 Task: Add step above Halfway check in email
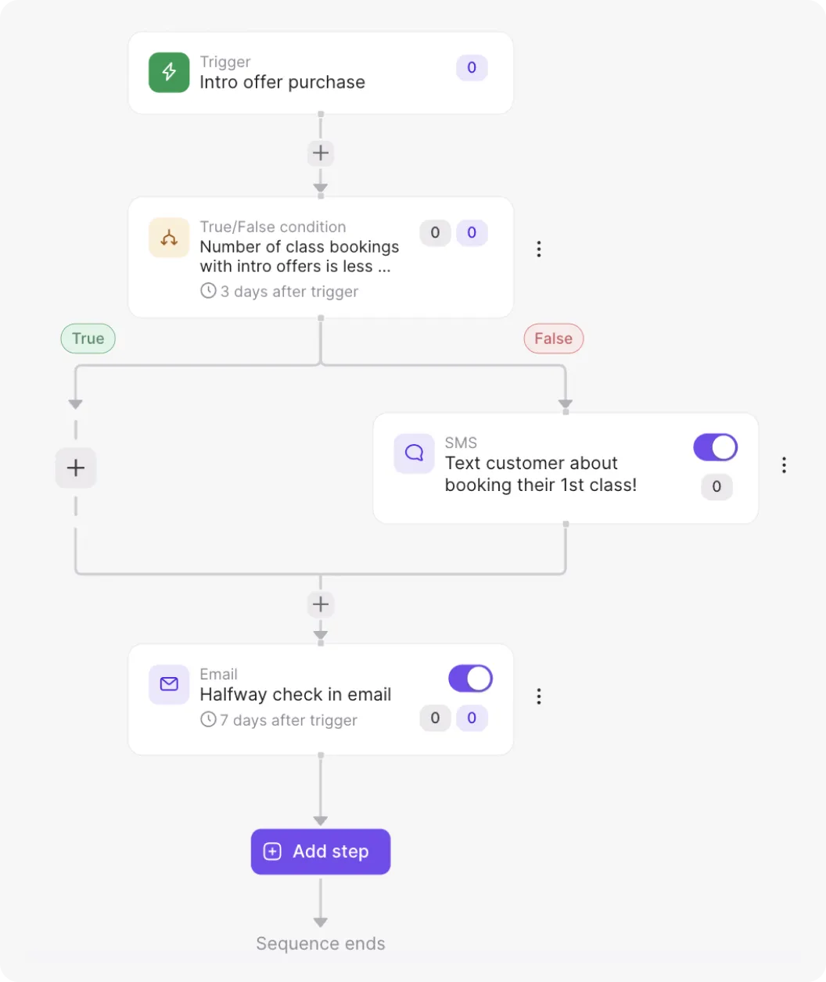321,604
